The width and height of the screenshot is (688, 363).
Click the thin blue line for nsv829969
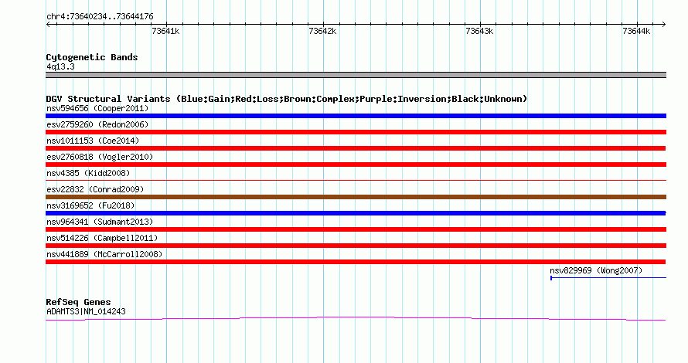pyautogui.click(x=608, y=277)
